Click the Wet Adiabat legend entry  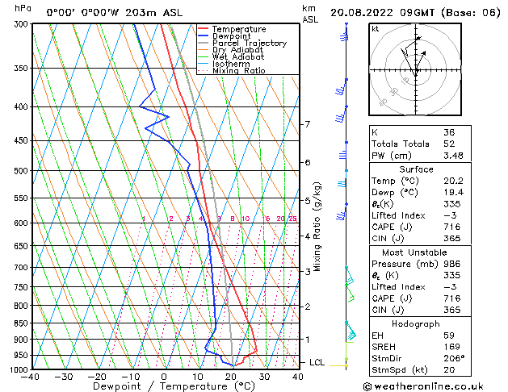[x=238, y=56]
